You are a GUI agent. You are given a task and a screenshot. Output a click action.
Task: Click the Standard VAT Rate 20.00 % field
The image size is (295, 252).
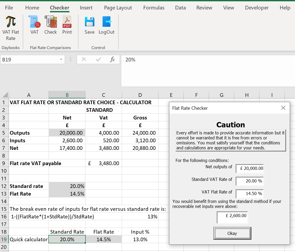coord(250,181)
